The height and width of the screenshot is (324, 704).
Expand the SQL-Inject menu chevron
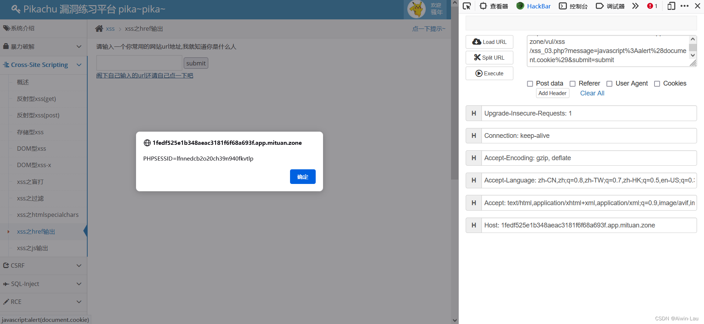tap(79, 284)
